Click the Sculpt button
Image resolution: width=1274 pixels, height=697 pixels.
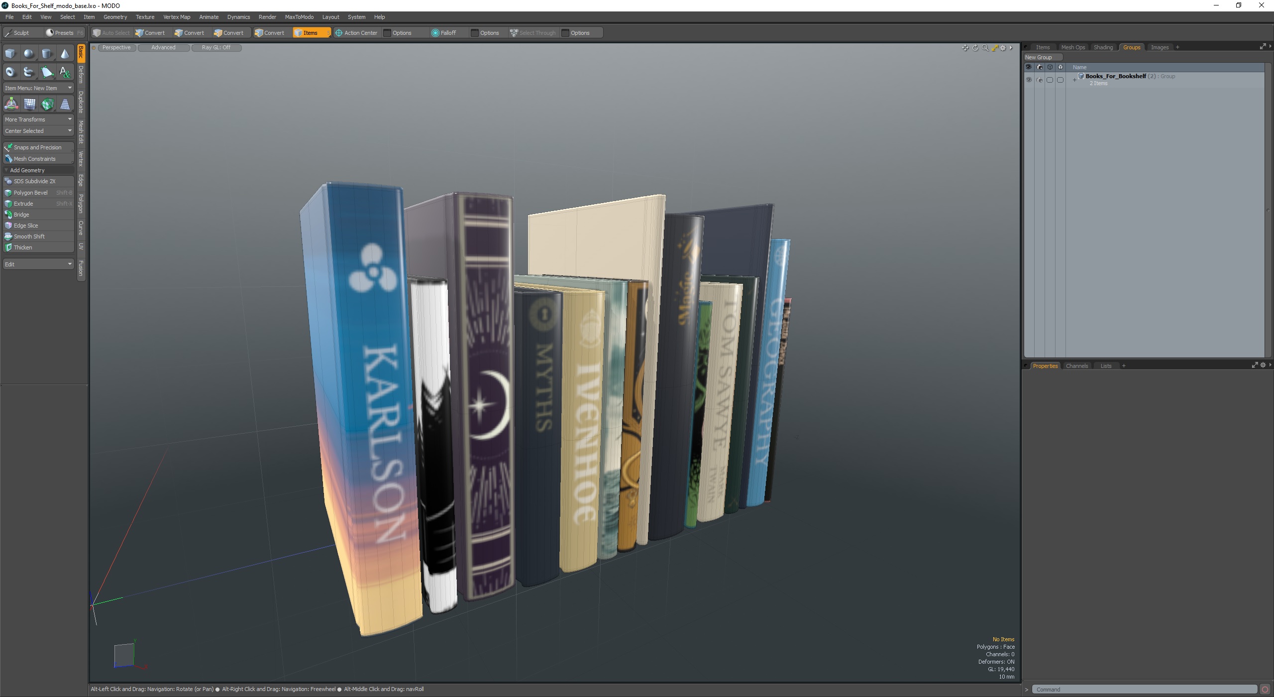[22, 33]
